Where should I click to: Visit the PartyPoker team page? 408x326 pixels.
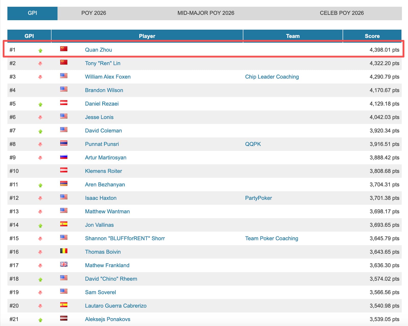[258, 198]
